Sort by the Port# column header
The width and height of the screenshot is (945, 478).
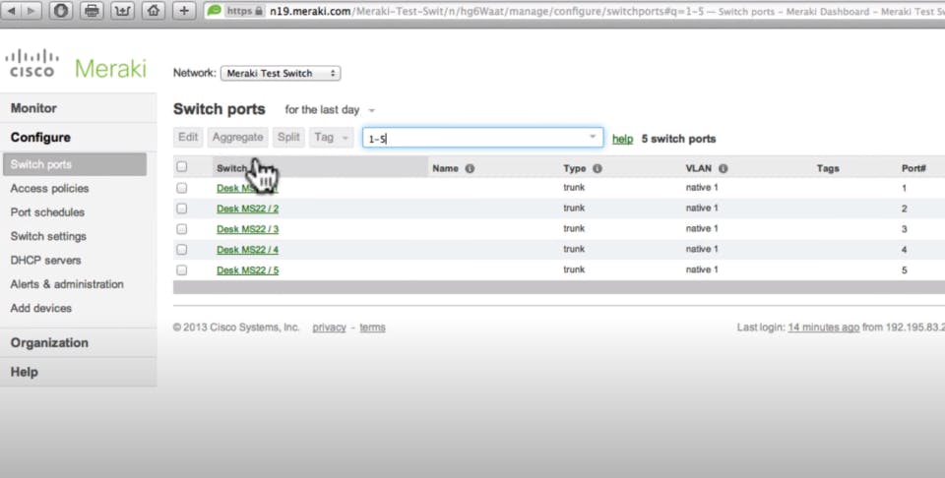pos(913,168)
